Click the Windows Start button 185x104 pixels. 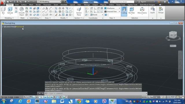click(x=3, y=101)
